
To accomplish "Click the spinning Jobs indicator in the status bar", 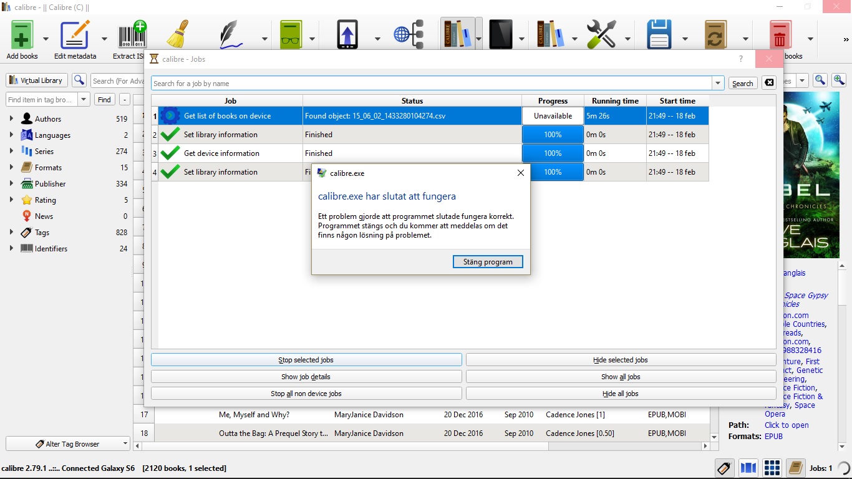I will (x=843, y=468).
